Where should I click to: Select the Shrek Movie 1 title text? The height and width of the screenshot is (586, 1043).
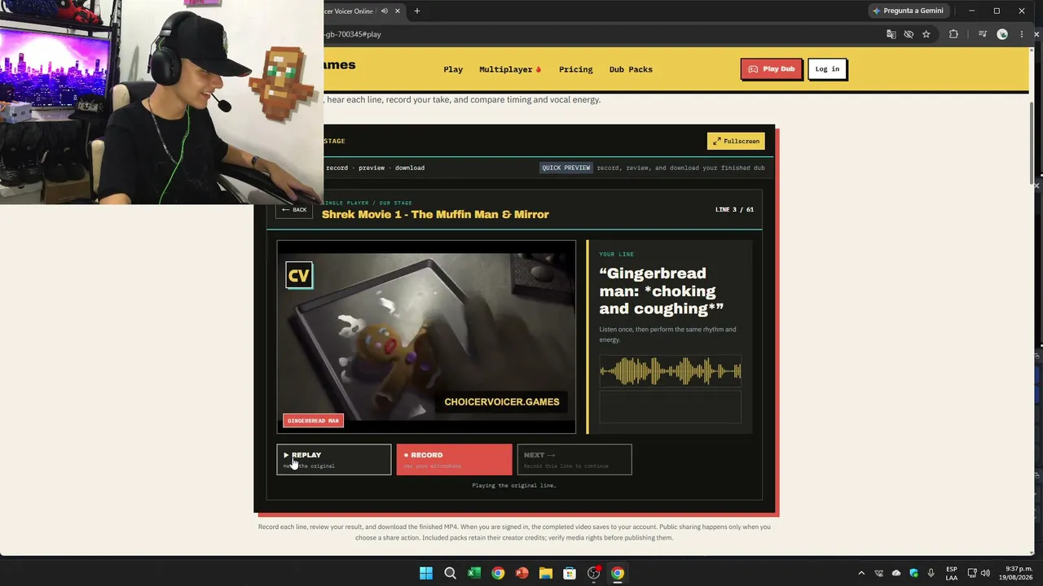pyautogui.click(x=435, y=214)
